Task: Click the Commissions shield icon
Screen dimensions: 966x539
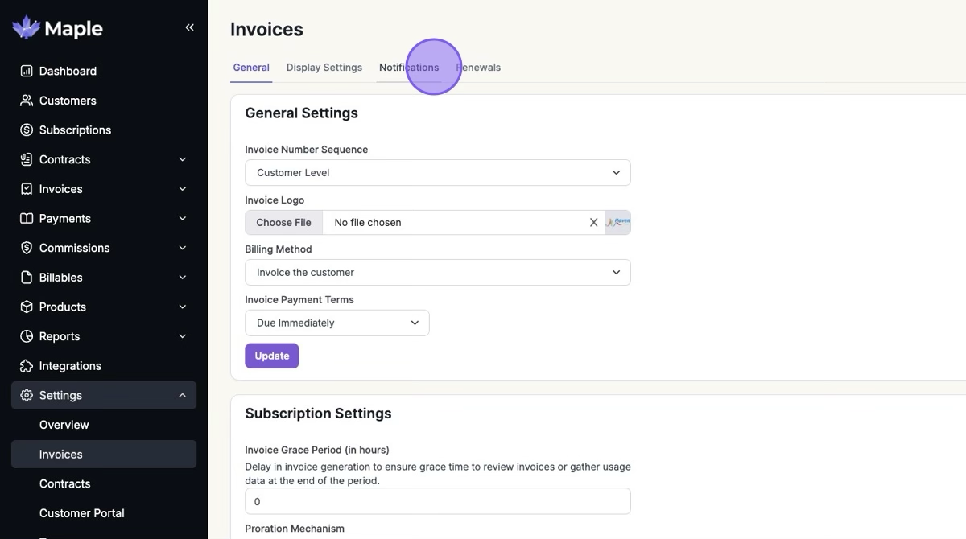Action: pyautogui.click(x=27, y=248)
